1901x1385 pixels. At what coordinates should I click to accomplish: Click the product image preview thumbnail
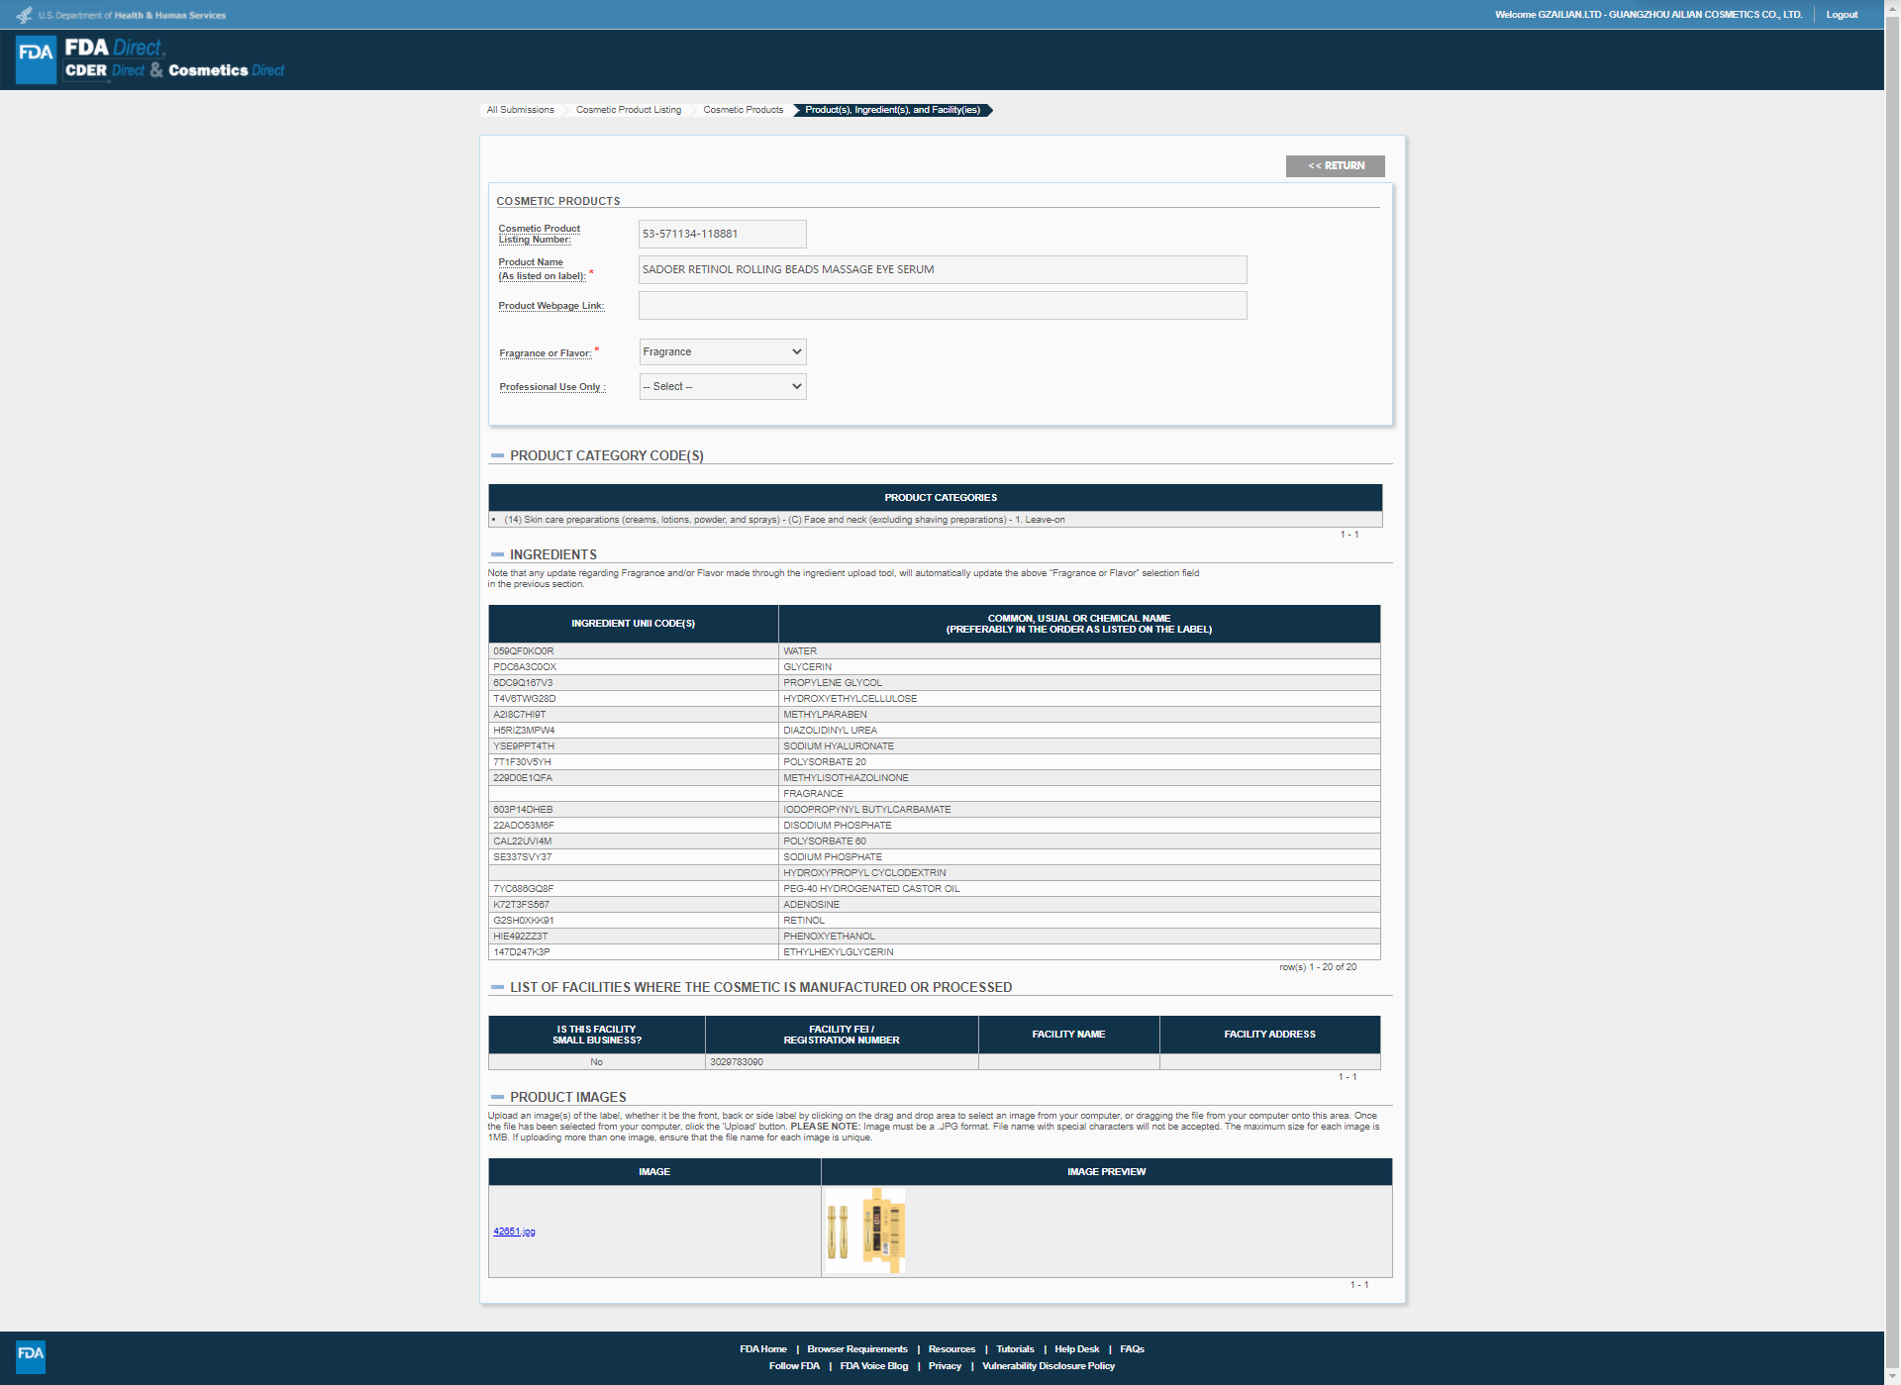pos(865,1231)
